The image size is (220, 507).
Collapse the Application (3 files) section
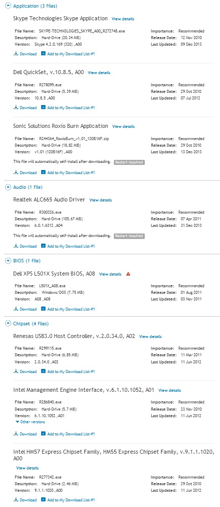(x=8, y=6)
